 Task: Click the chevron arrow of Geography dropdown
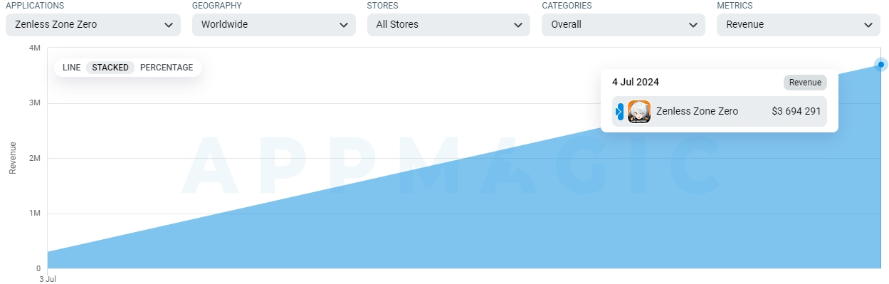coord(344,25)
